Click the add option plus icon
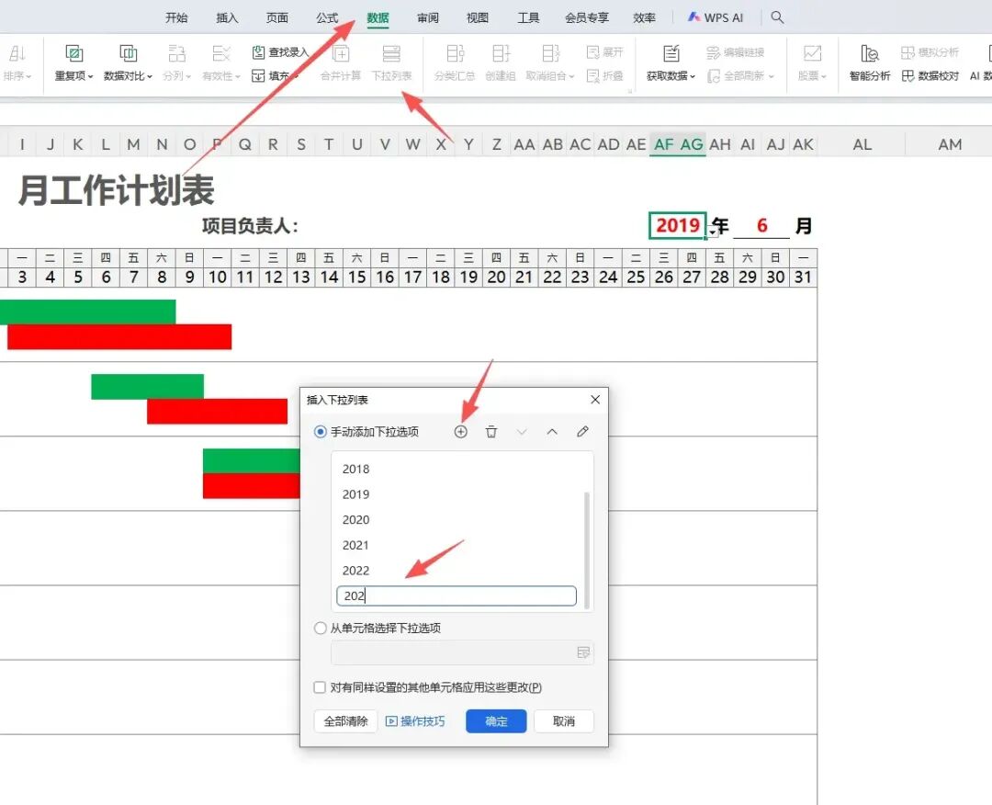 tap(461, 432)
